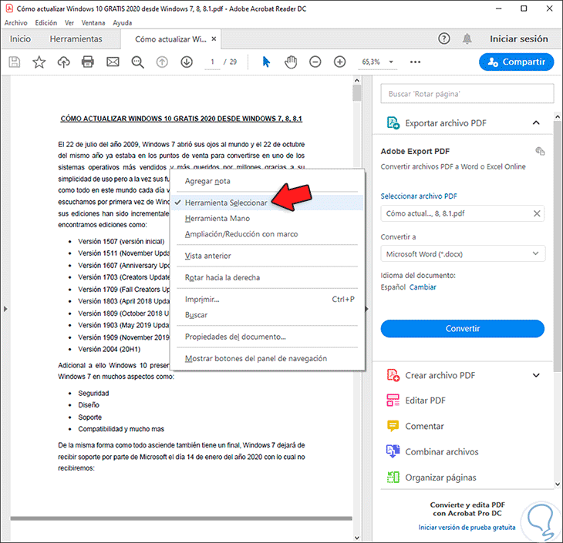
Task: Click Seleccionar archivo PDF link
Action: (419, 196)
